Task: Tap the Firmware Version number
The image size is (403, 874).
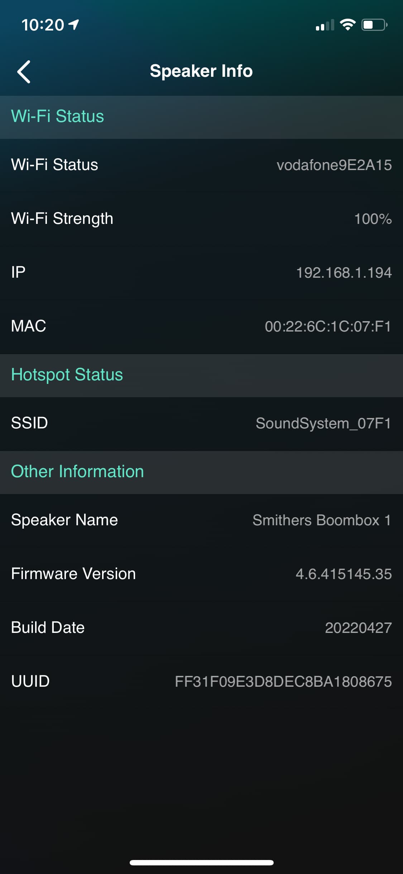Action: pos(344,574)
